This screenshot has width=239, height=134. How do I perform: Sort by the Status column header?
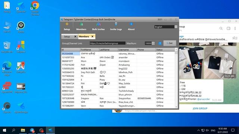pos(165,50)
